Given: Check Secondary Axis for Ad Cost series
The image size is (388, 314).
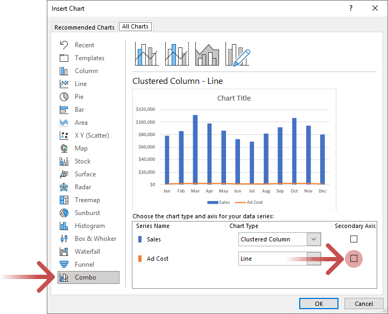Looking at the screenshot, I should (x=354, y=259).
